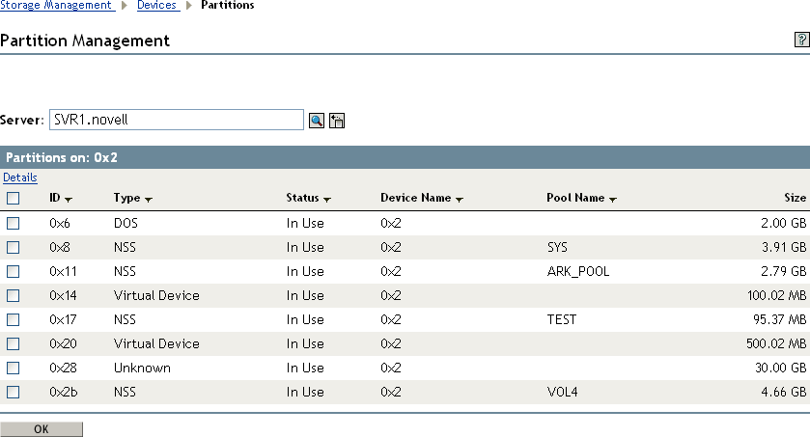Sort by the Status column arrow

(327, 199)
